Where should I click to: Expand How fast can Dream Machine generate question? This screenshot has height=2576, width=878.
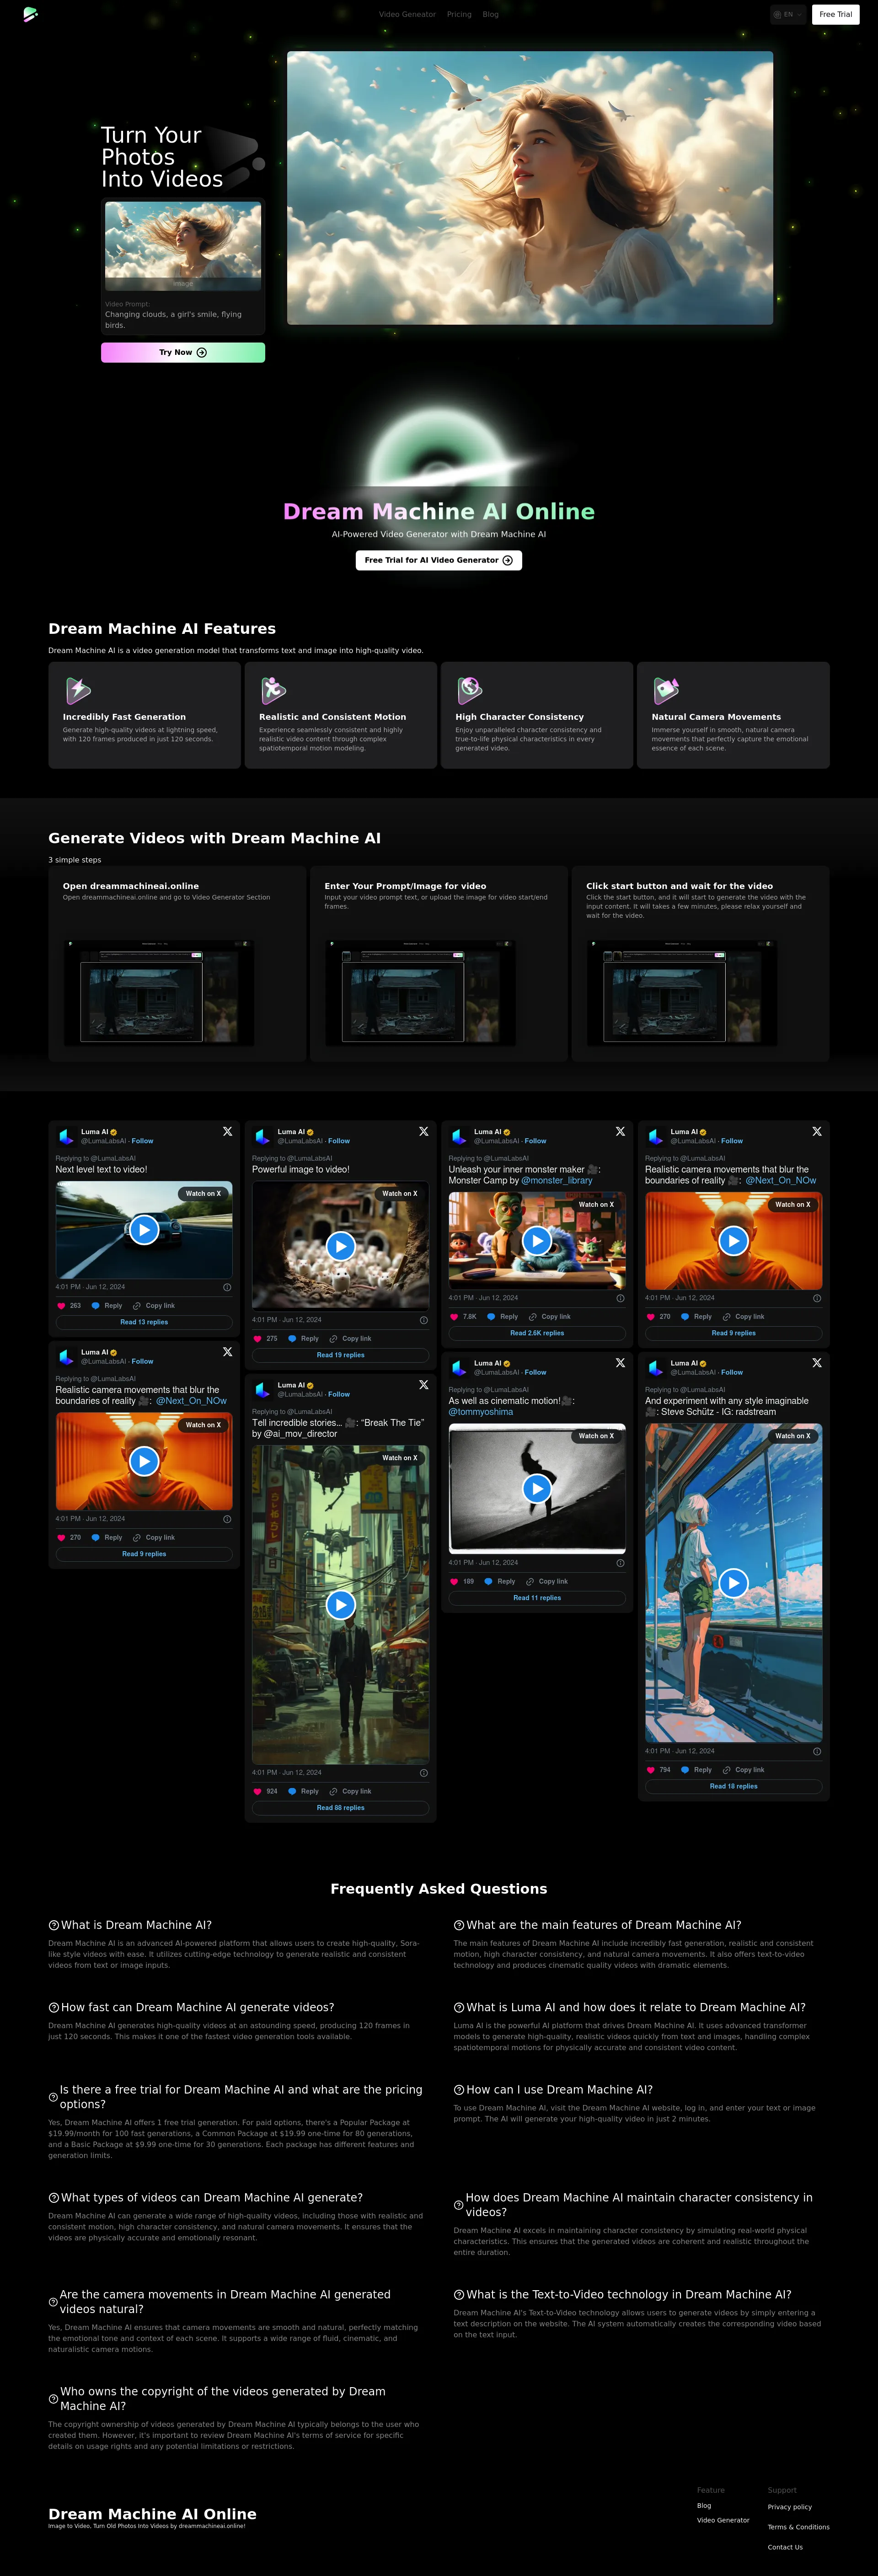[191, 2007]
